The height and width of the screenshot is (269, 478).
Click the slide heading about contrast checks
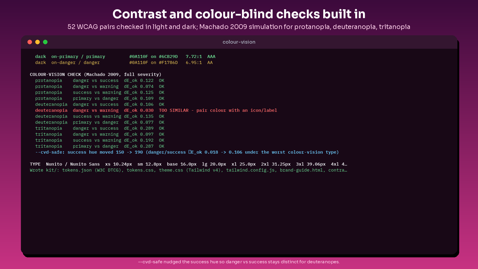click(x=239, y=14)
